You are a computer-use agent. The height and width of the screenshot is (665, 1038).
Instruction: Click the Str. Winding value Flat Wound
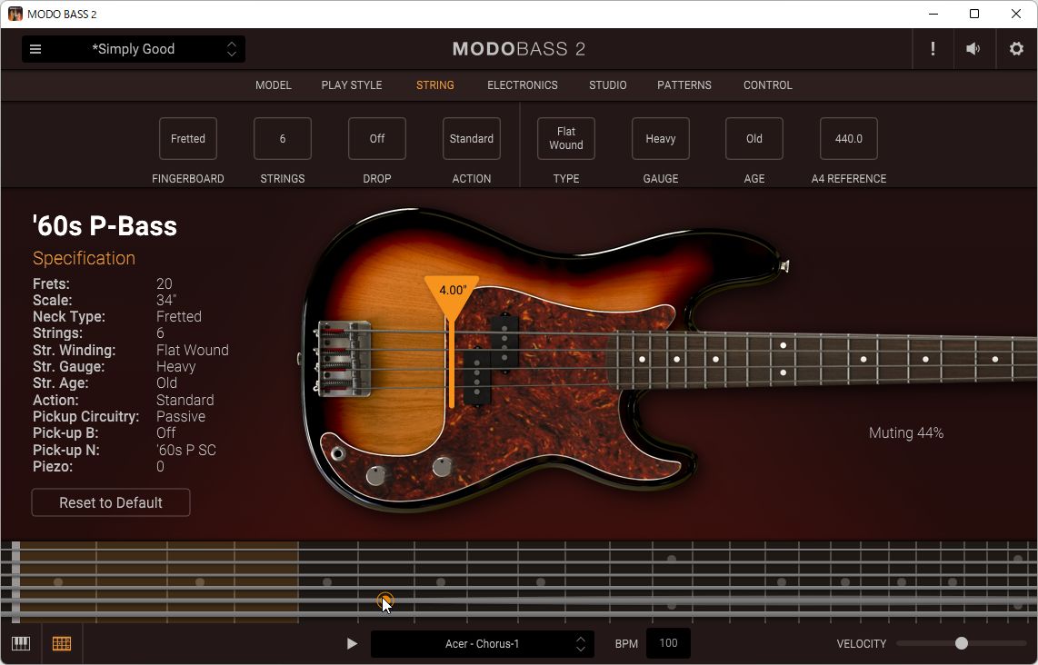click(193, 350)
